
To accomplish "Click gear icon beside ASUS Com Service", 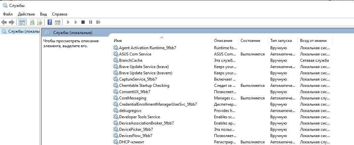I will coord(115,54).
